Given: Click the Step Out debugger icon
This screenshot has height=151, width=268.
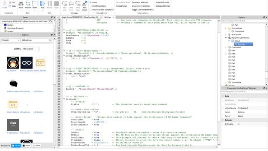Looking at the screenshot, I should click(78, 5).
